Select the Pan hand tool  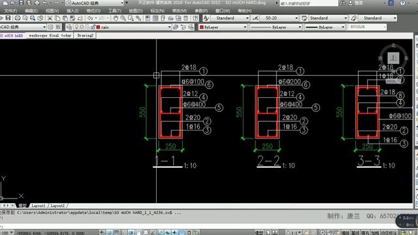coord(115,18)
